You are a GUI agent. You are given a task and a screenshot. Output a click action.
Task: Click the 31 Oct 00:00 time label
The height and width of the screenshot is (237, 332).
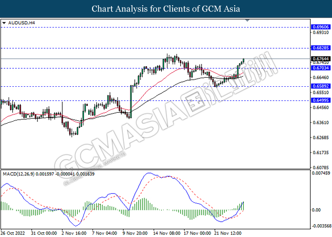click(x=44, y=233)
